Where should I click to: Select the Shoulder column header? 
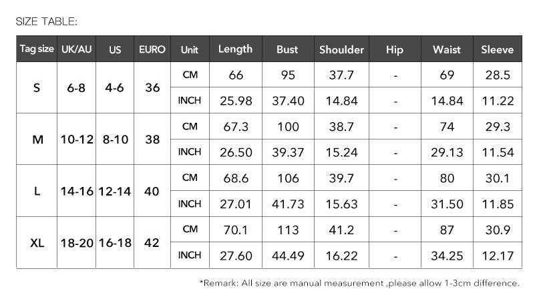[341, 50]
